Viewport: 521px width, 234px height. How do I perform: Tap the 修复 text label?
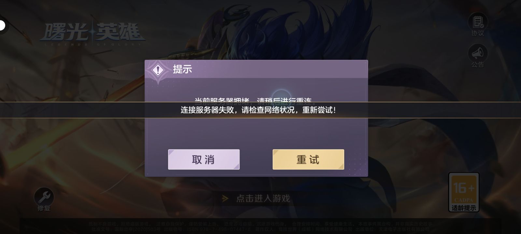(44, 208)
